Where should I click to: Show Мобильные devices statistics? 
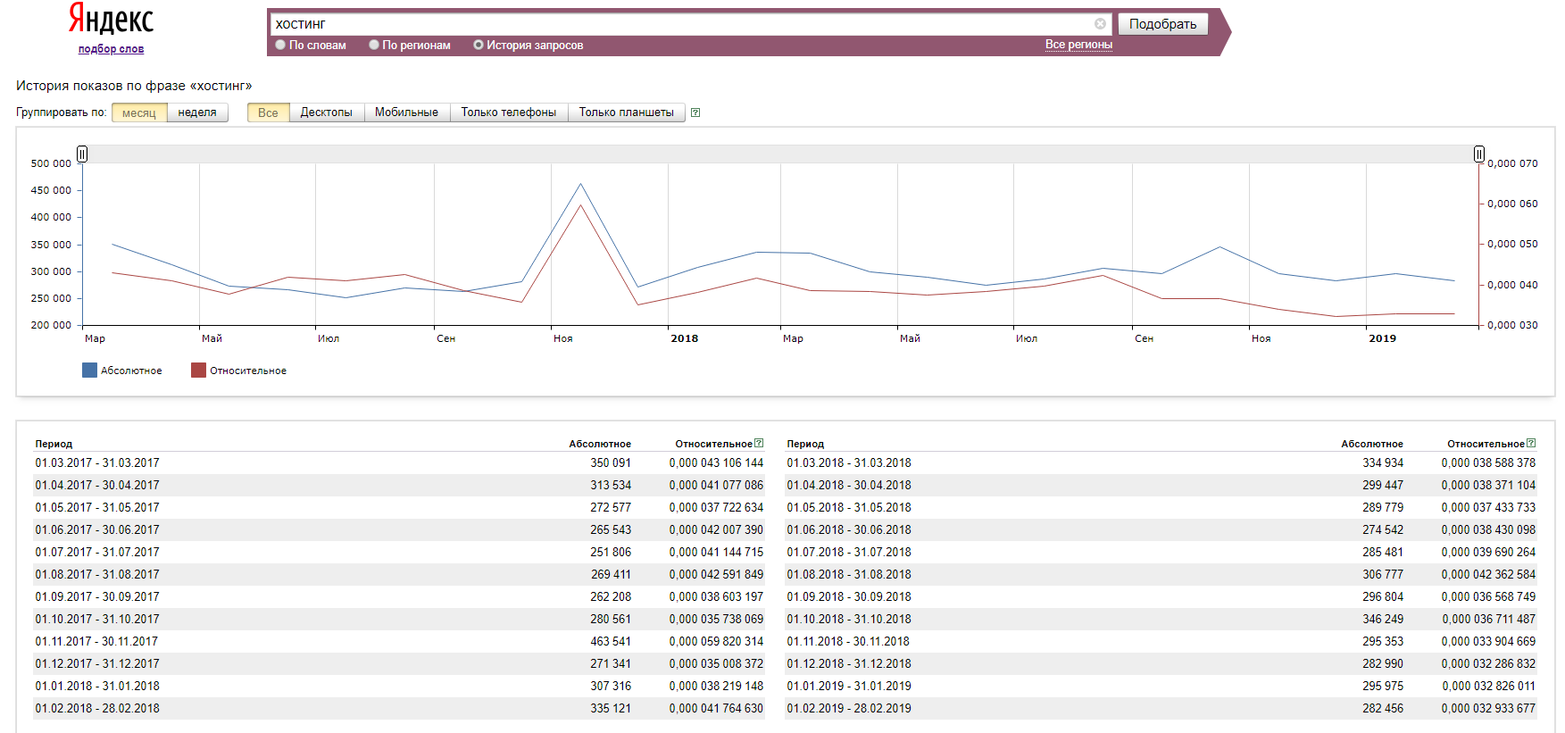(406, 112)
